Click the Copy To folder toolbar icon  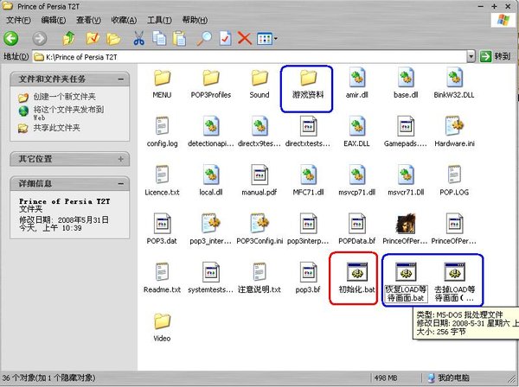[113, 39]
